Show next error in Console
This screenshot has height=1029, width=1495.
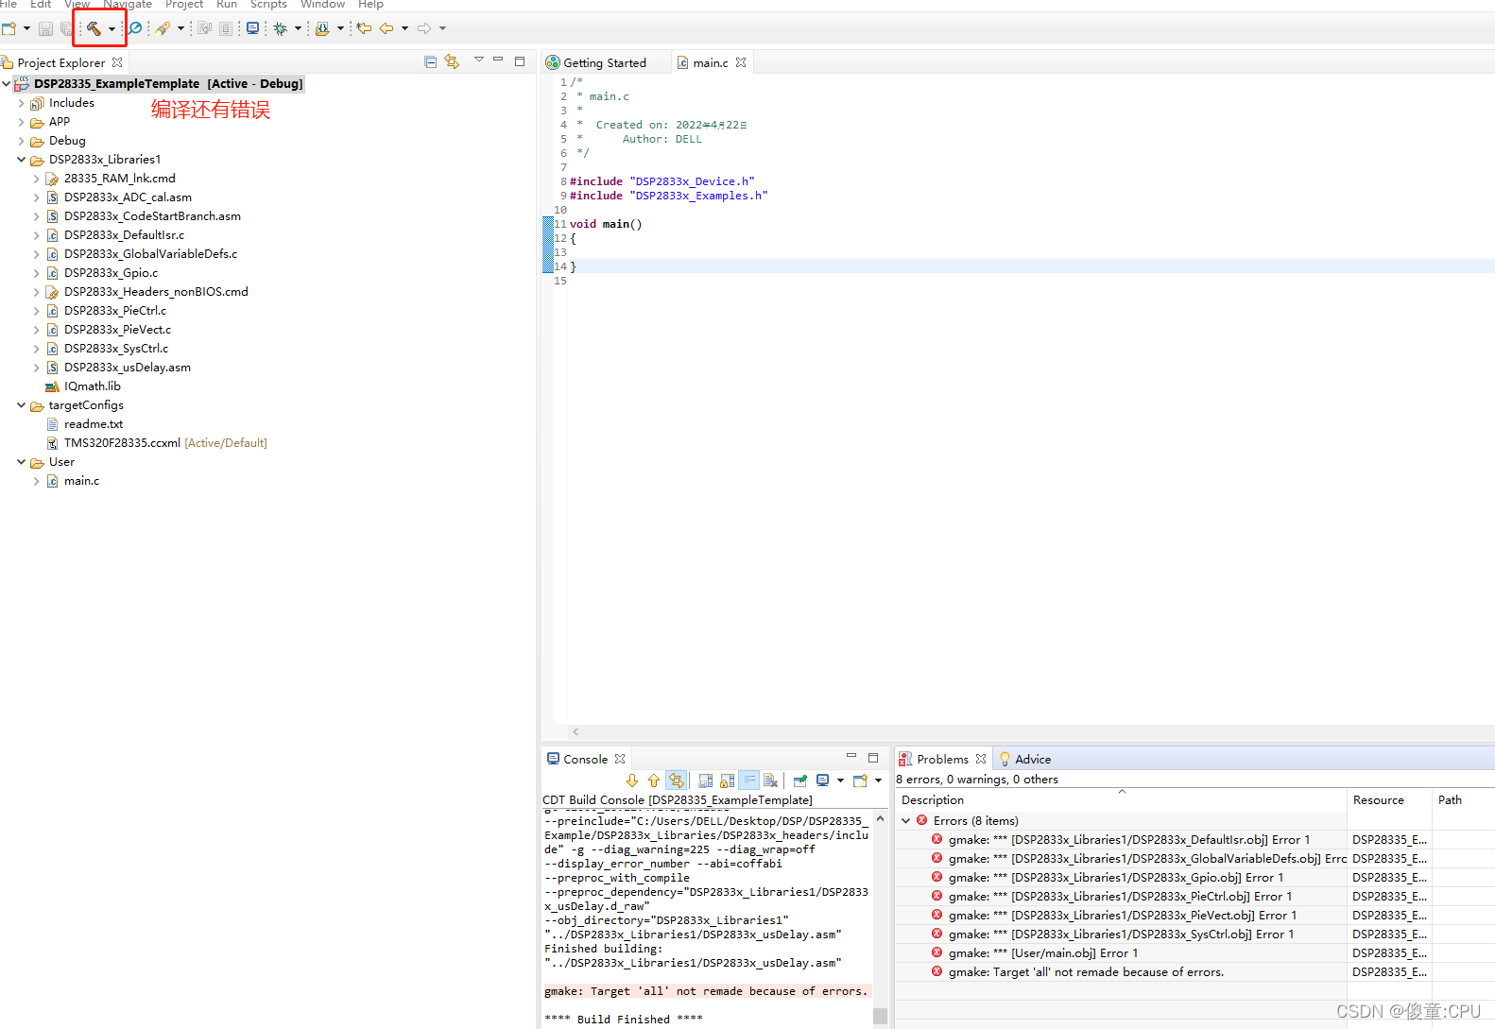coord(632,780)
